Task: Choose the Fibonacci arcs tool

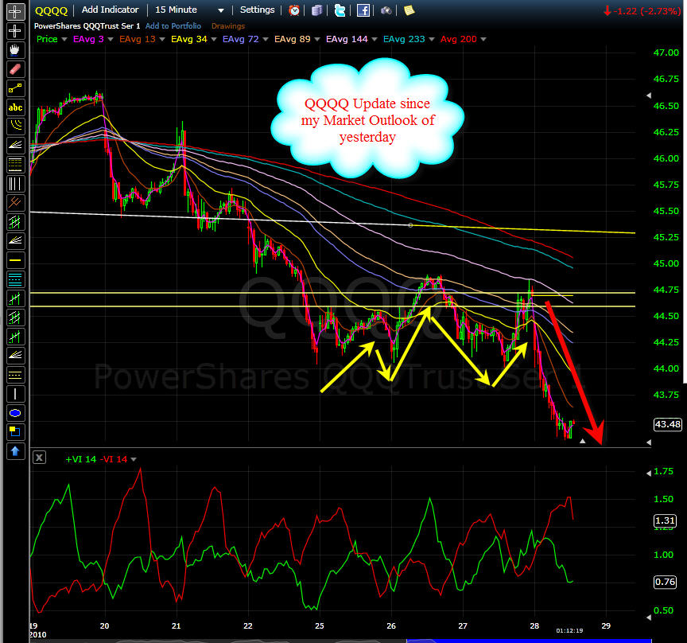Action: click(x=15, y=127)
